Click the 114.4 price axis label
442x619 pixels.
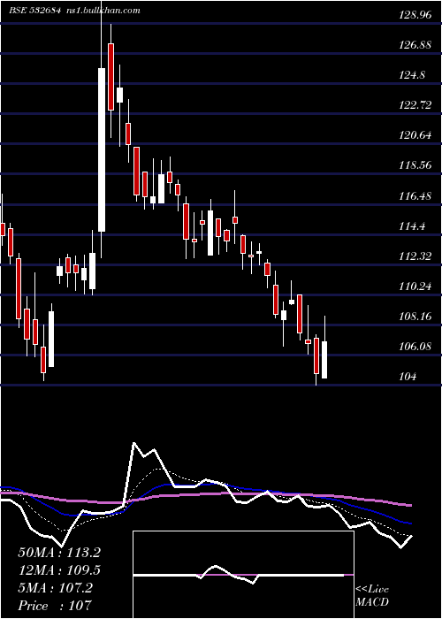412,226
